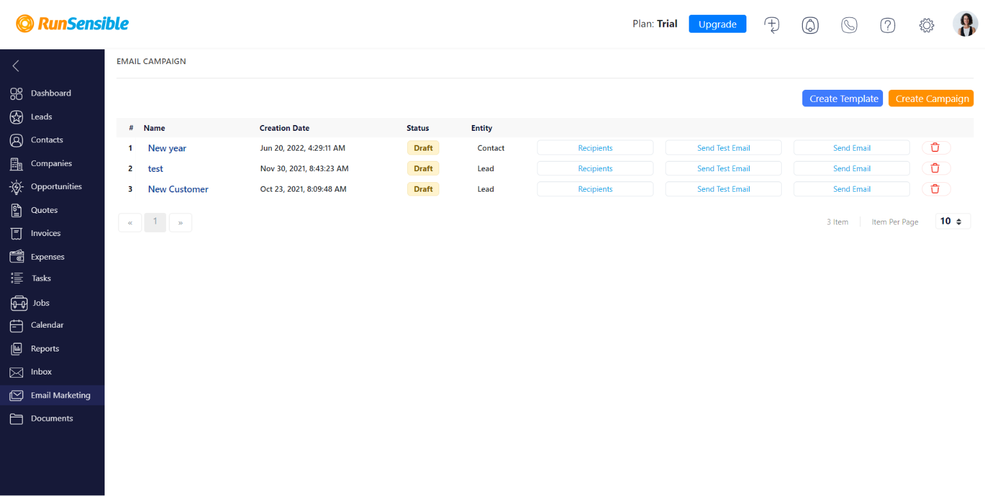Image resolution: width=985 pixels, height=497 pixels.
Task: Open the Inbox envelope icon
Action: (17, 372)
